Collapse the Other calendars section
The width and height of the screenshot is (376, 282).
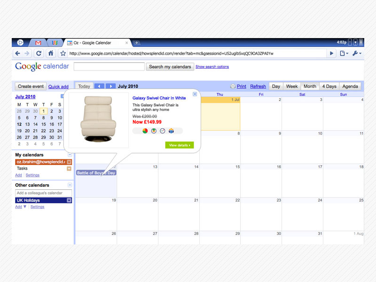pos(70,185)
